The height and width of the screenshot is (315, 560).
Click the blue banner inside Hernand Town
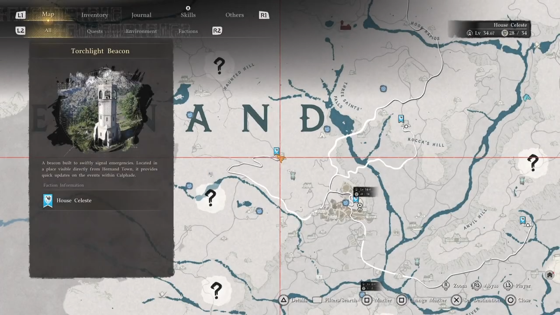pyautogui.click(x=356, y=199)
